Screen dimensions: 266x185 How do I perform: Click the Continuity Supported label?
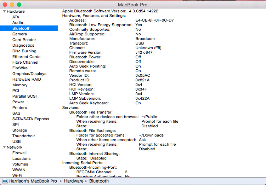coord(90,29)
